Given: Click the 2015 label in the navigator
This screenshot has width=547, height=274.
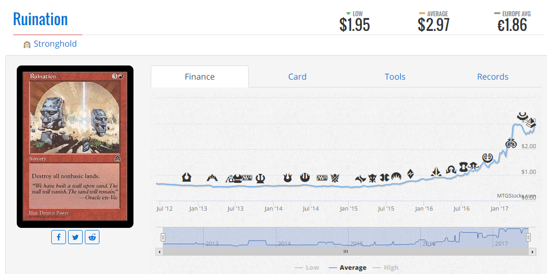Looking at the screenshot, I should [x=356, y=243].
